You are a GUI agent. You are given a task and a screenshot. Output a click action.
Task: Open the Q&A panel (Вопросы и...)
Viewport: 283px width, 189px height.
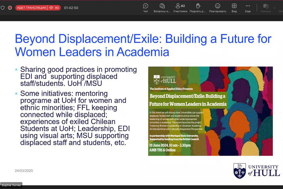[x=162, y=8]
